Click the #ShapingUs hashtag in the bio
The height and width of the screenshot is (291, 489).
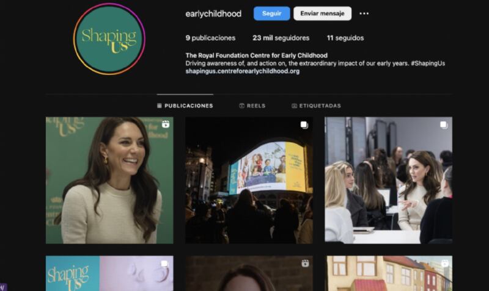pos(428,63)
